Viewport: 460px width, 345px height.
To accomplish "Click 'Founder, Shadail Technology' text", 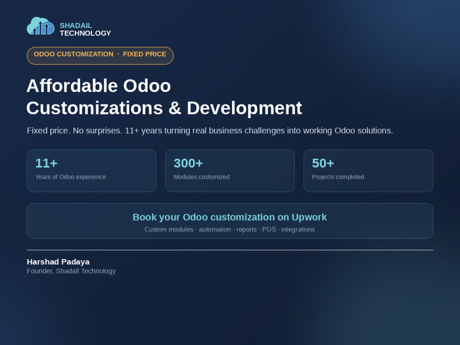I will point(71,271).
